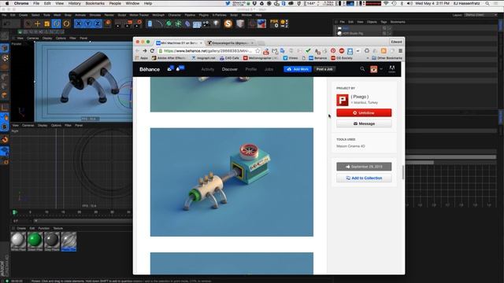Click the last used tool icon in Cinema 4D
504x283 pixels.
(66, 24)
